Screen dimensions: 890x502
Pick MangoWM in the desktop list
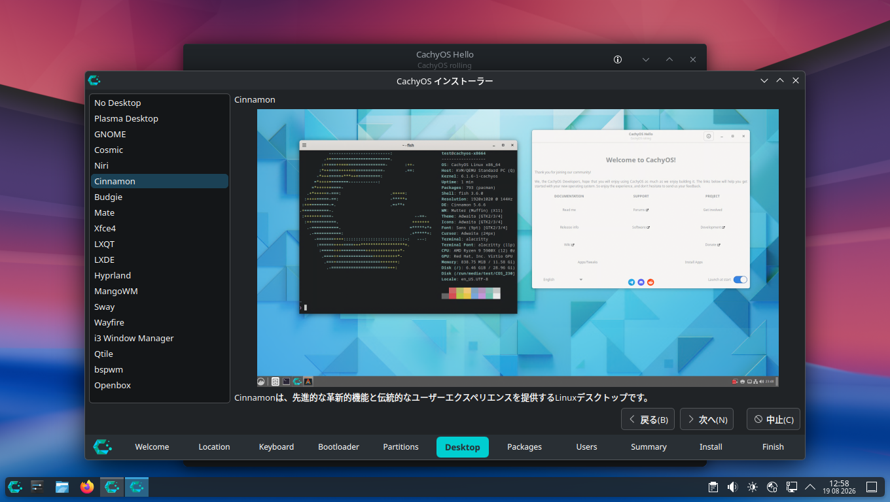click(160, 291)
